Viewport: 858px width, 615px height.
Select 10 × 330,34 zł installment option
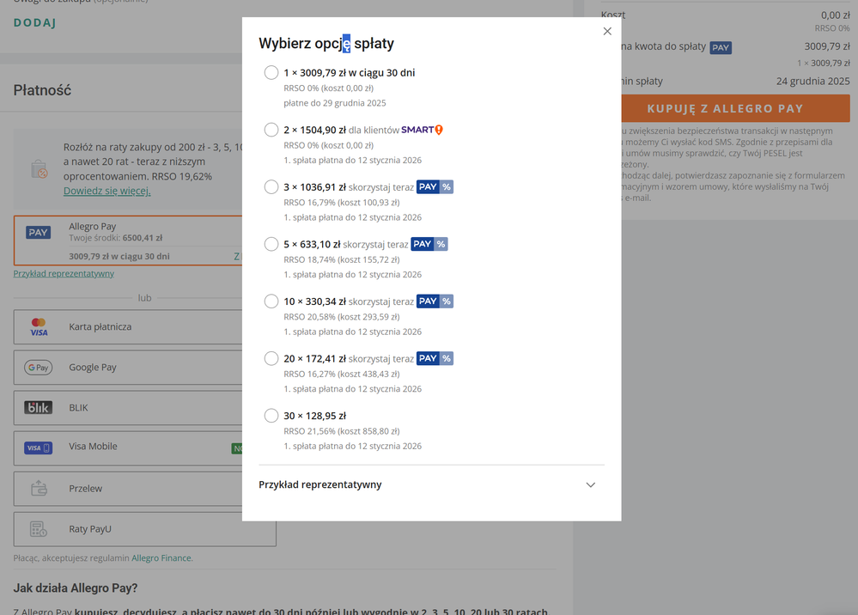pyautogui.click(x=271, y=301)
